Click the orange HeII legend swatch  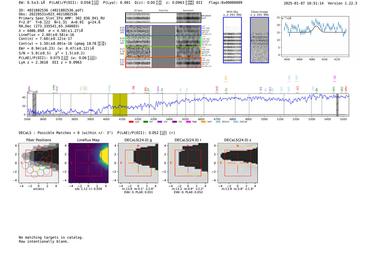point(203,122)
